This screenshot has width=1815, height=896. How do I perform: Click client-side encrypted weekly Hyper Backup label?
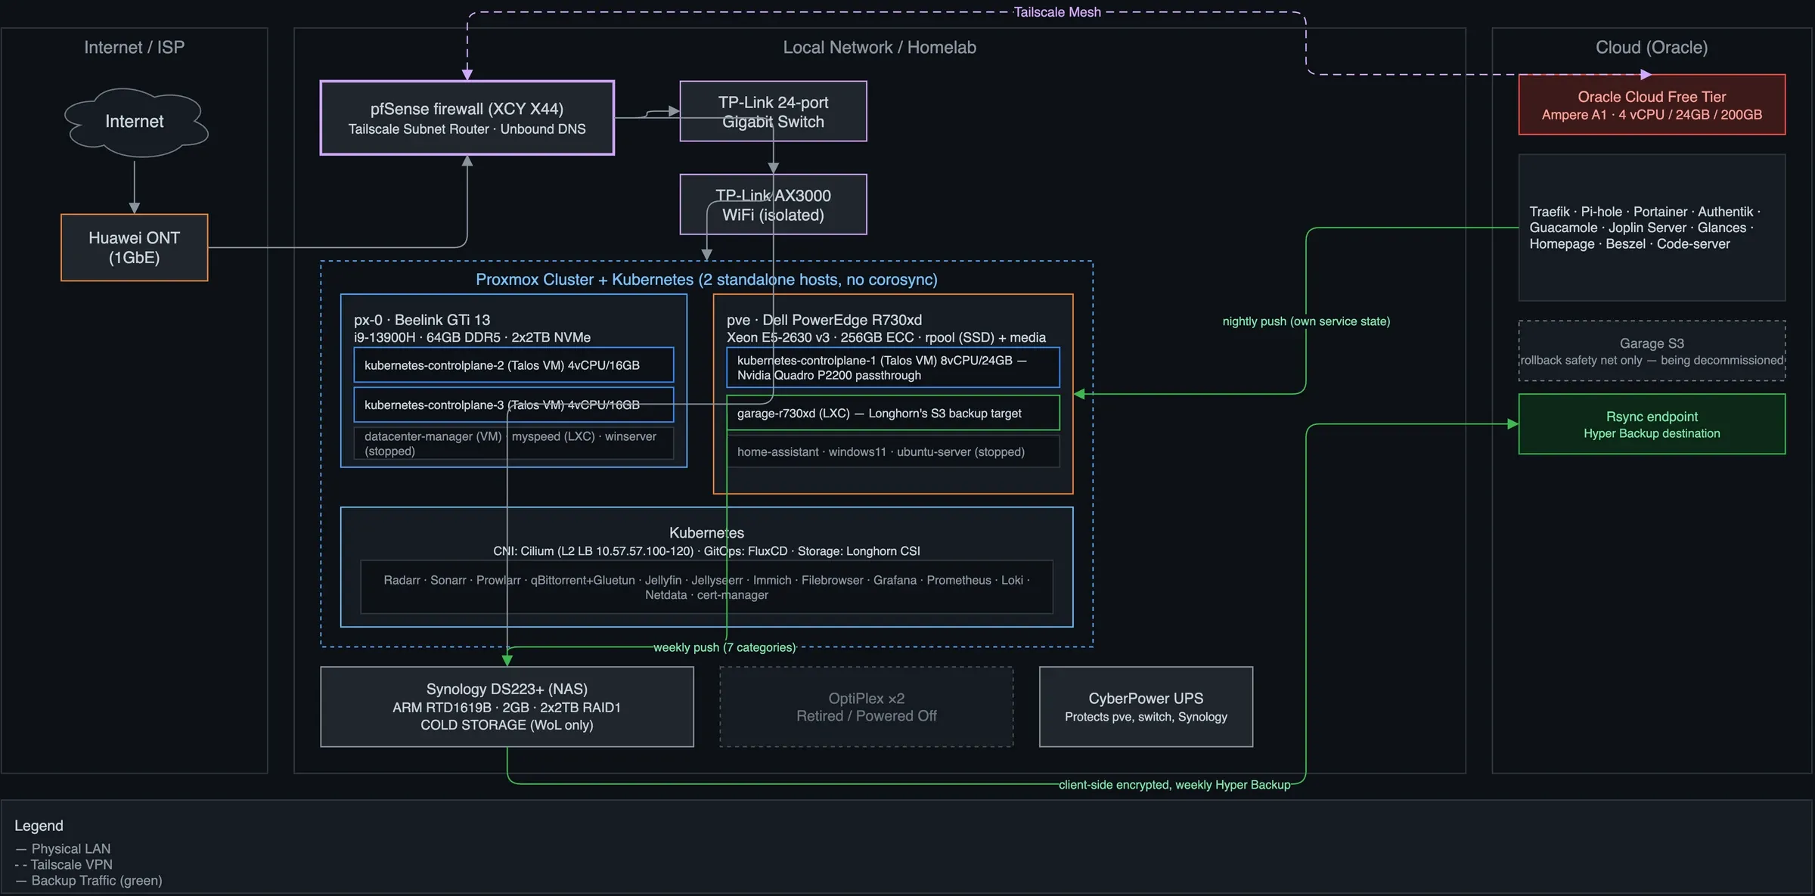point(1174,785)
